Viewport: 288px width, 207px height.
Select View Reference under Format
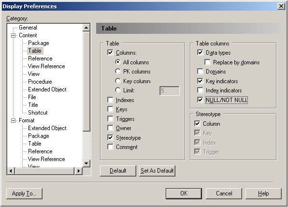[x=46, y=159]
